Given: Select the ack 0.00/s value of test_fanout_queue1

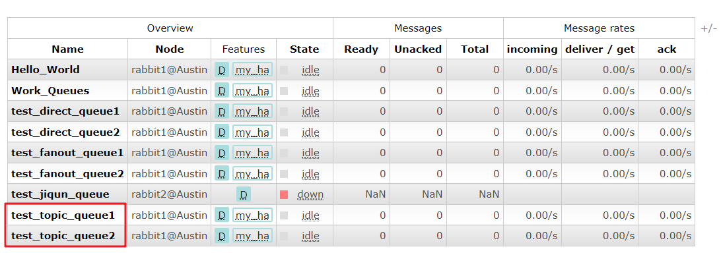Looking at the screenshot, I should point(675,153).
